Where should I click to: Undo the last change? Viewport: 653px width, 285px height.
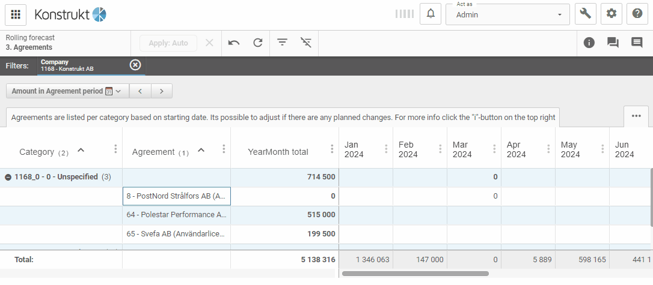pyautogui.click(x=234, y=43)
